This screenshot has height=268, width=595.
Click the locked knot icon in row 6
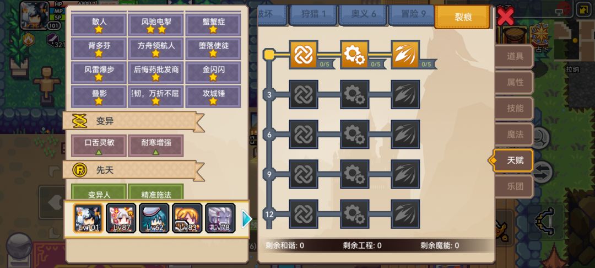pos(304,134)
